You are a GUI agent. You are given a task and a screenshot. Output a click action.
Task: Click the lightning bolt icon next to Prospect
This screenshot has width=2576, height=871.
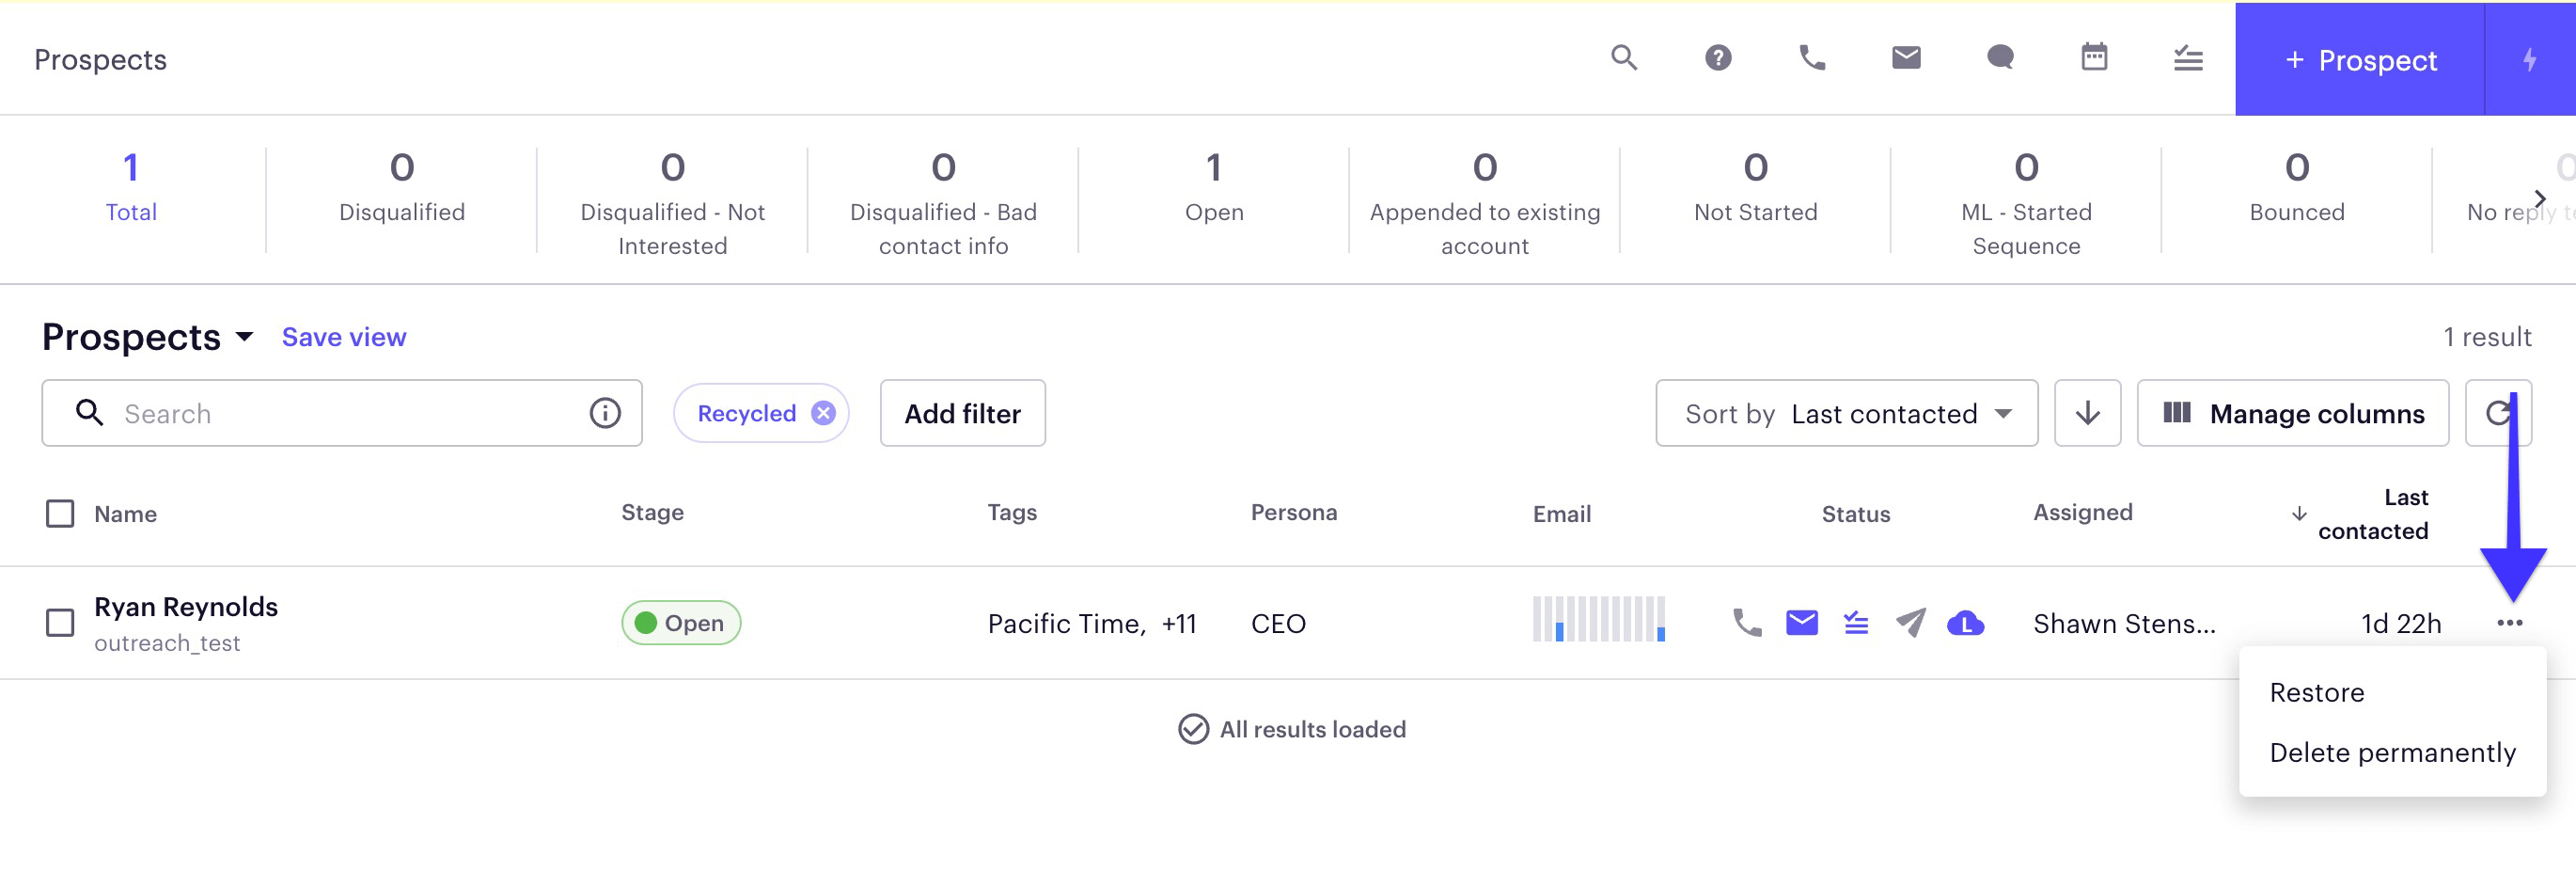pyautogui.click(x=2530, y=59)
